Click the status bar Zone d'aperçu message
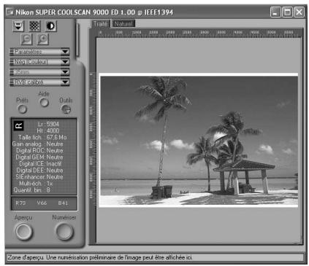The width and height of the screenshot is (309, 266). pyautogui.click(x=155, y=257)
